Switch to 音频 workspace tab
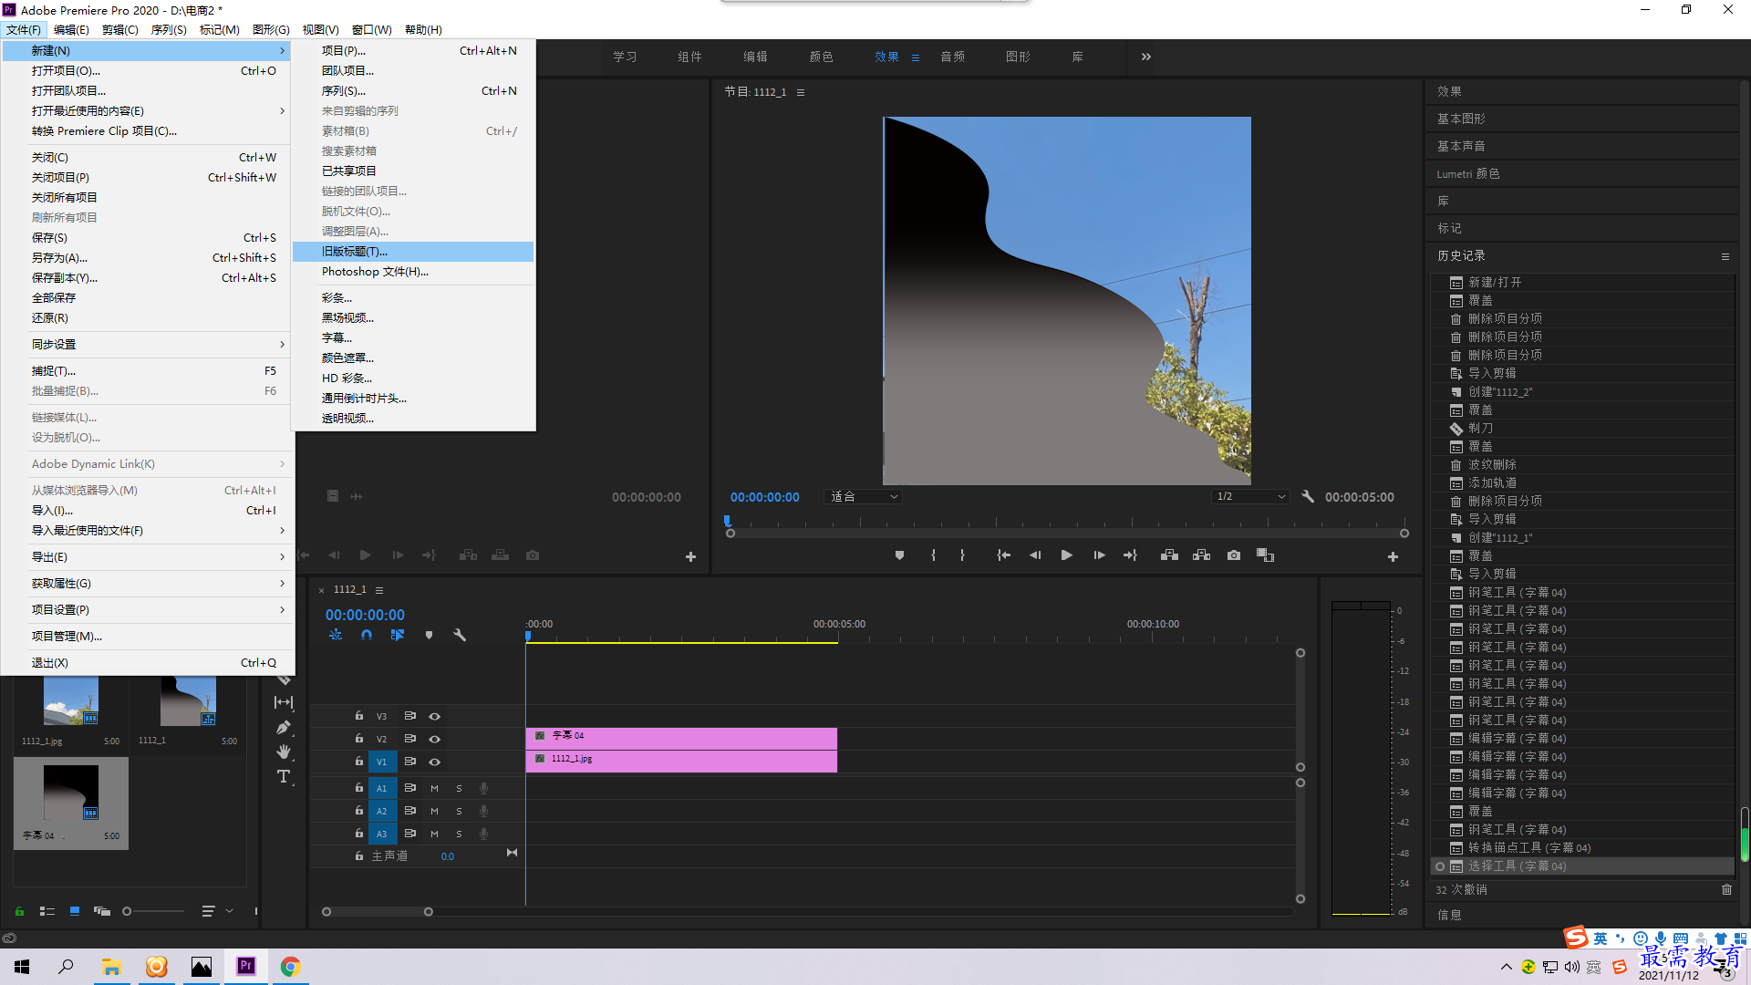Screen dimensions: 1751x985 pyautogui.click(x=952, y=57)
